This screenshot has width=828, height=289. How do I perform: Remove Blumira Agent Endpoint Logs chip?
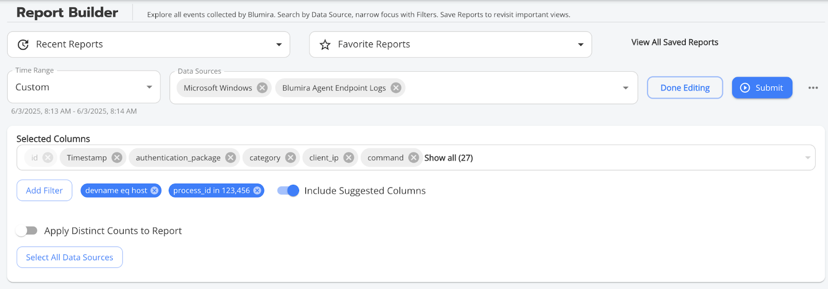coord(396,88)
